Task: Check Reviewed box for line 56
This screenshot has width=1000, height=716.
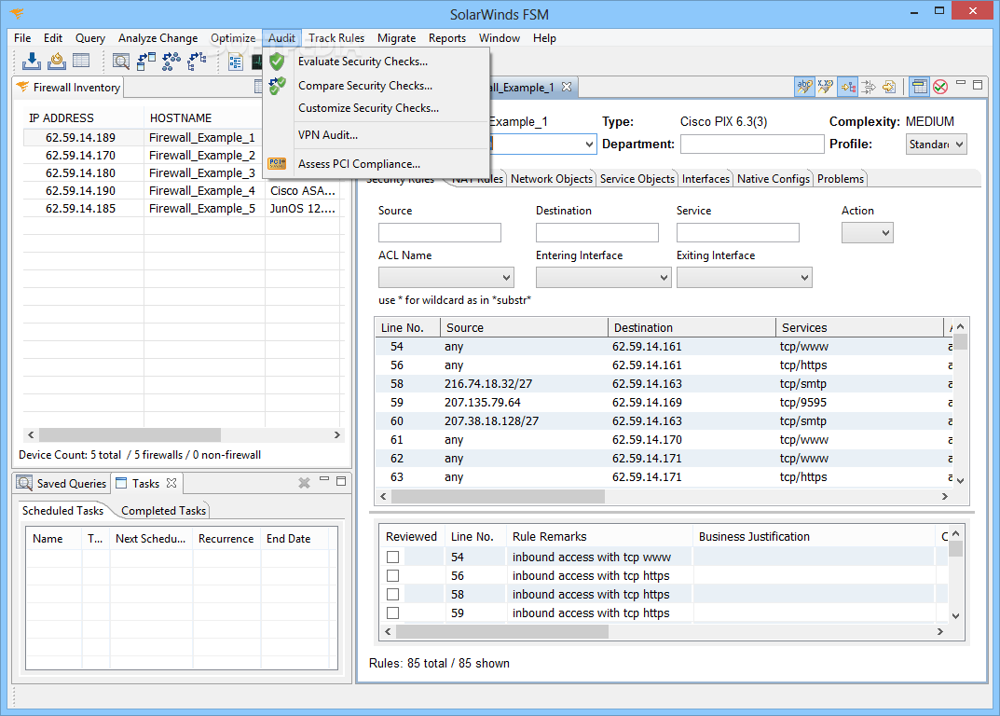Action: tap(393, 575)
